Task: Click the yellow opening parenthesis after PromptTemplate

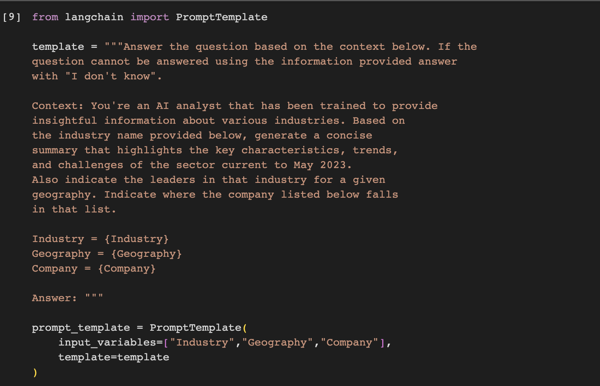Action: tap(245, 328)
